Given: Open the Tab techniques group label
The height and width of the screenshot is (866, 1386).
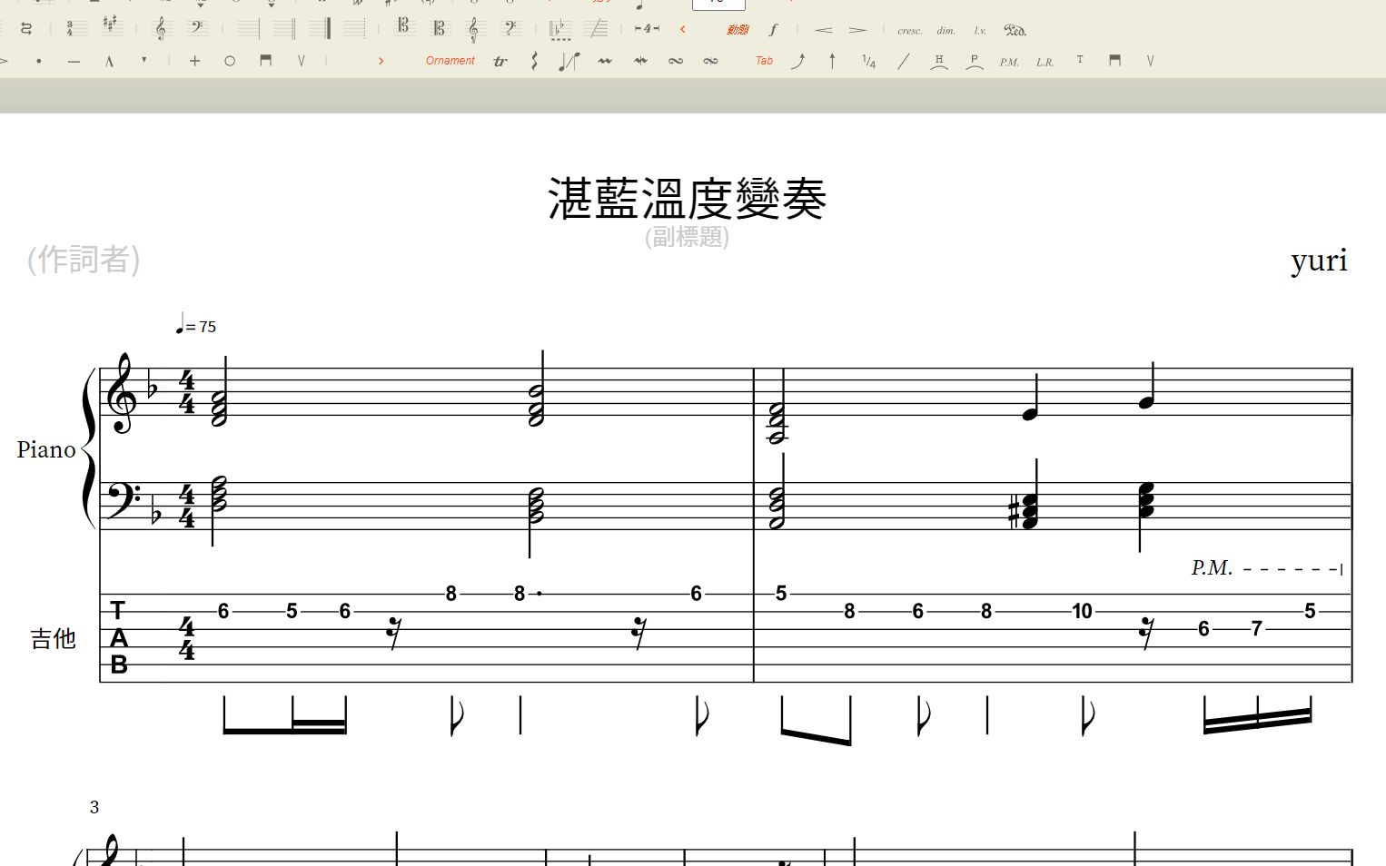Looking at the screenshot, I should coord(764,61).
